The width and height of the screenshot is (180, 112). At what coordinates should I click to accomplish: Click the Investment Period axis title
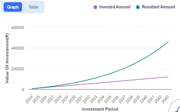click(100, 109)
